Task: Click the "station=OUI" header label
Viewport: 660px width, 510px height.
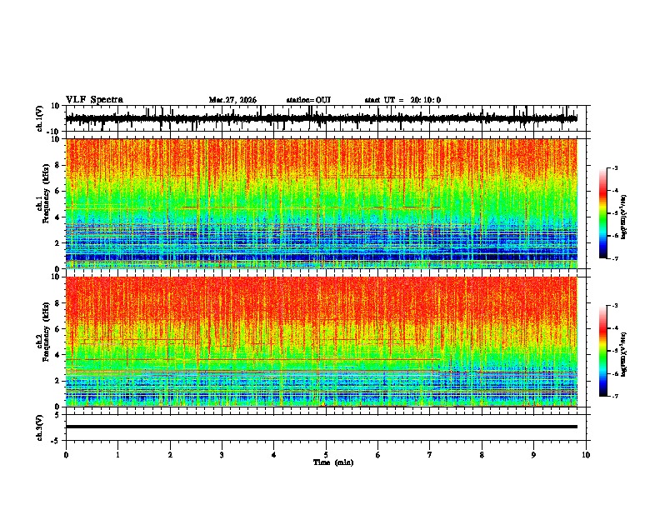Action: [x=308, y=100]
